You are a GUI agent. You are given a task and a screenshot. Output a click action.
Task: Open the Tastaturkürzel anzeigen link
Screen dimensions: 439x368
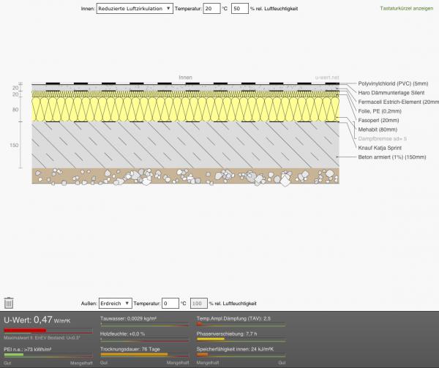click(406, 9)
